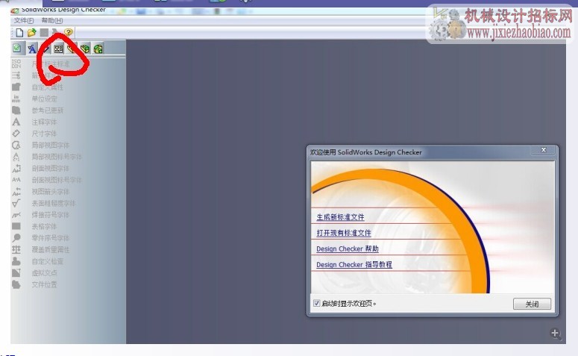The image size is (578, 356).
Task: Select the 视图箭头字体 icon
Action: (16, 192)
